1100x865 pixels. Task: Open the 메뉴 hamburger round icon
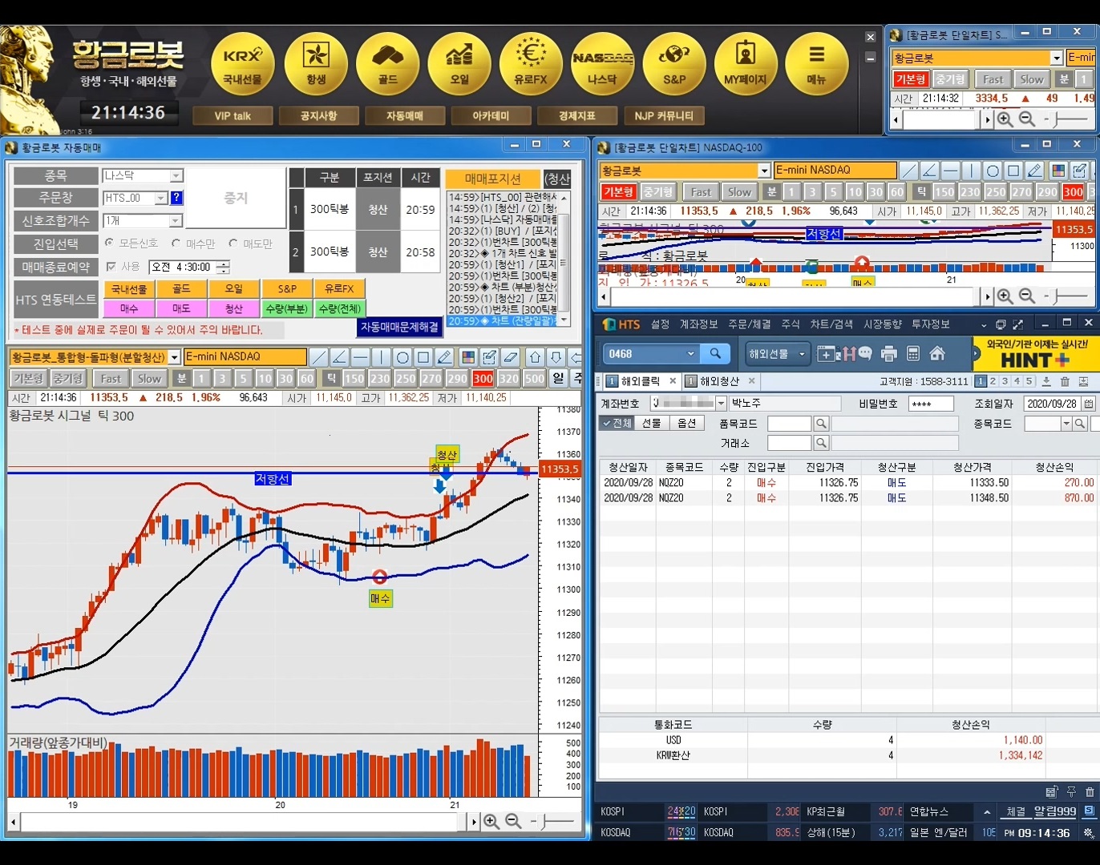click(817, 64)
